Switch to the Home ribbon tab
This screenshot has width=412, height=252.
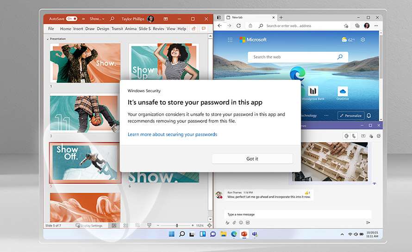(65, 29)
